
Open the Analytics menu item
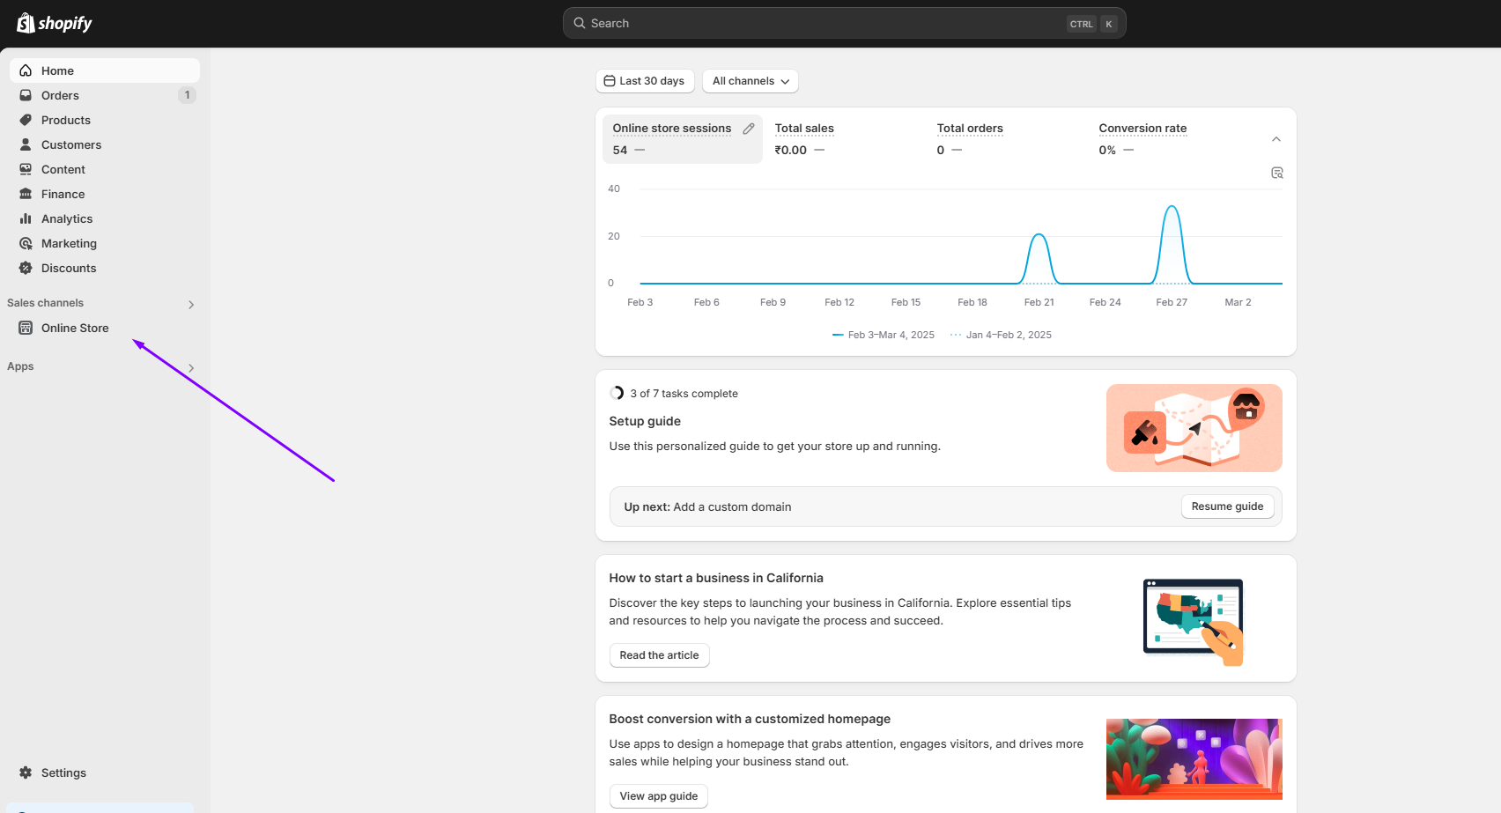point(105,218)
